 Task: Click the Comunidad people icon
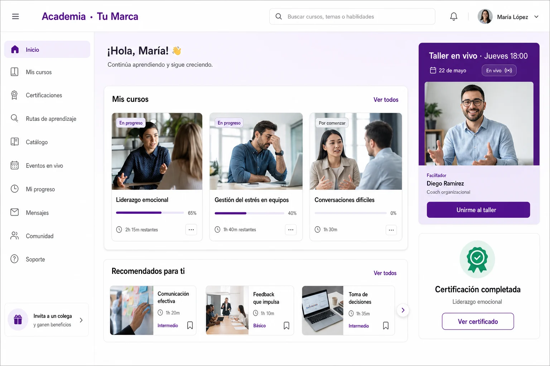point(15,236)
